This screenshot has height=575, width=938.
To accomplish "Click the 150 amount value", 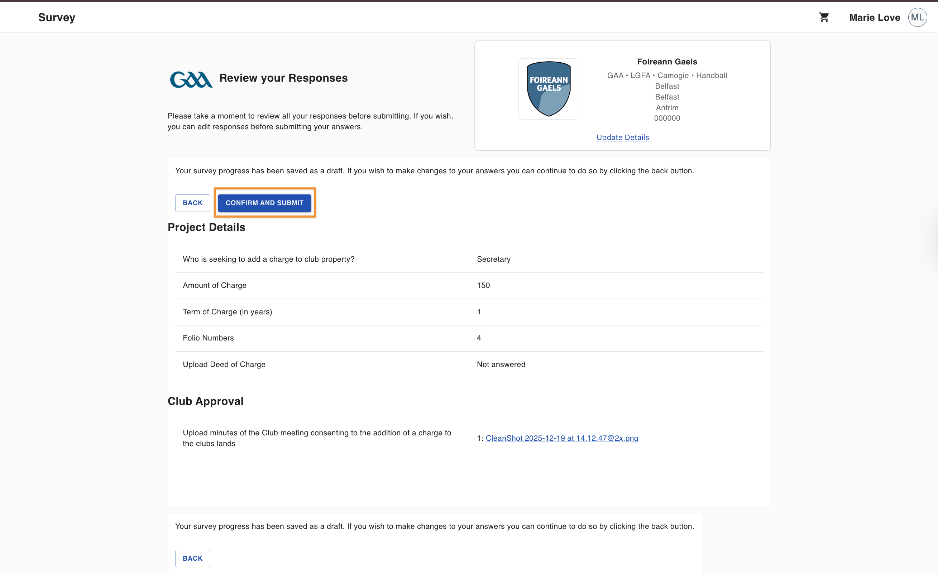I will tap(483, 285).
